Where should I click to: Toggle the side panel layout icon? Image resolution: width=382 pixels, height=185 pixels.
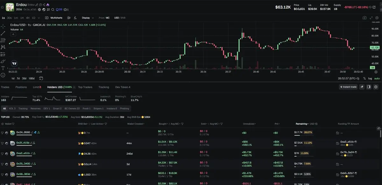pos(369,87)
